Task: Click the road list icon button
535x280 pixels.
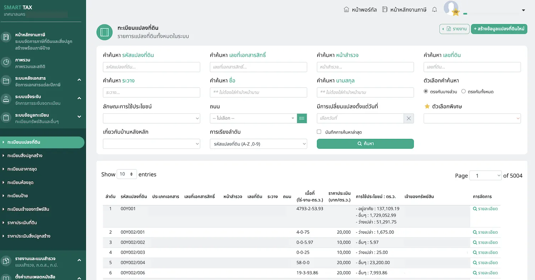Action: (302, 118)
